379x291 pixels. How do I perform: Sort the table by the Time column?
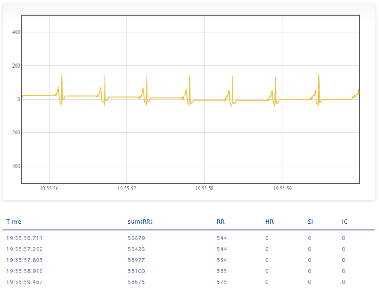click(14, 222)
